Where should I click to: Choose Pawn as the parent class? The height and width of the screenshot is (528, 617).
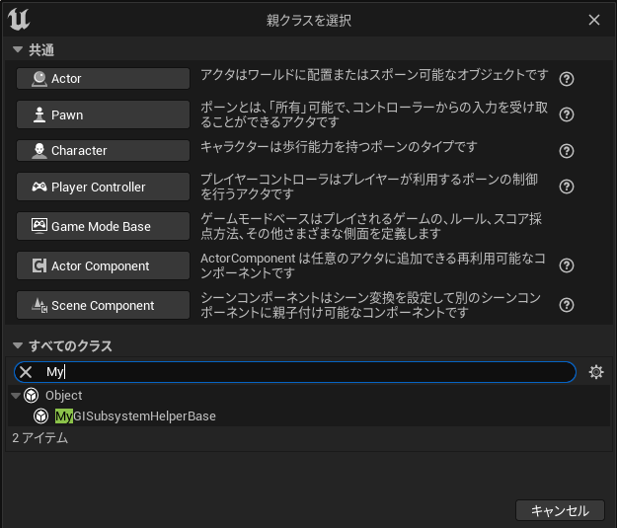[103, 114]
